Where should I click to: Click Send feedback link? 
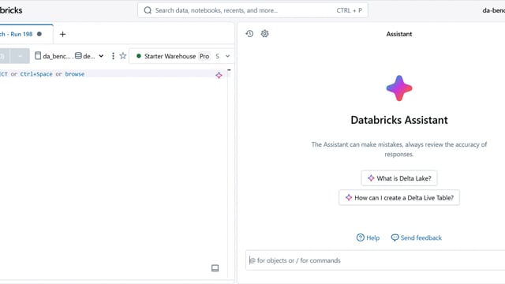(x=417, y=237)
